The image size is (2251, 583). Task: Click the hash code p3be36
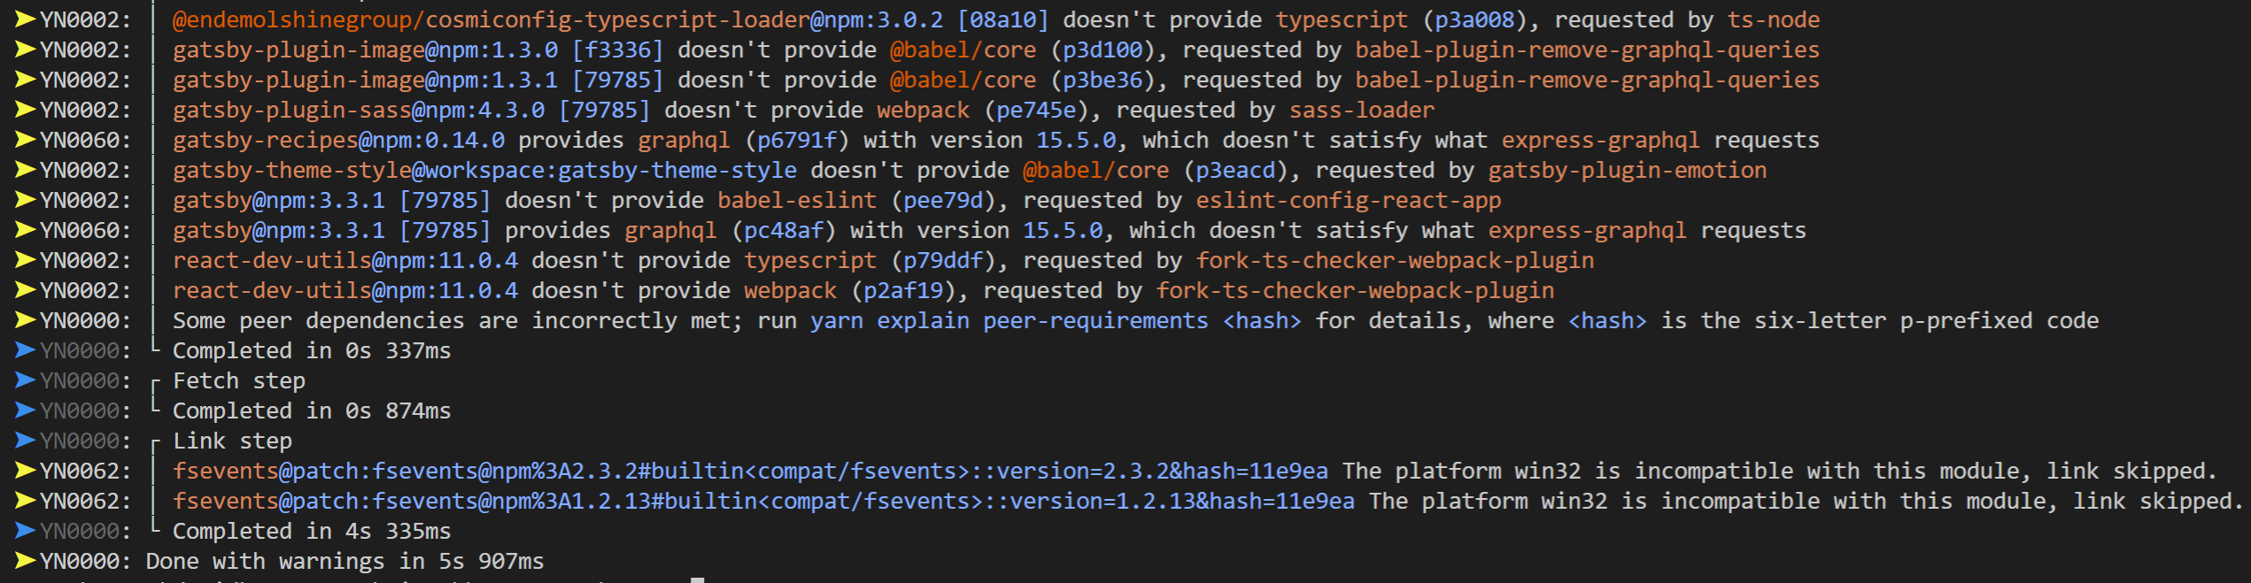click(1103, 80)
